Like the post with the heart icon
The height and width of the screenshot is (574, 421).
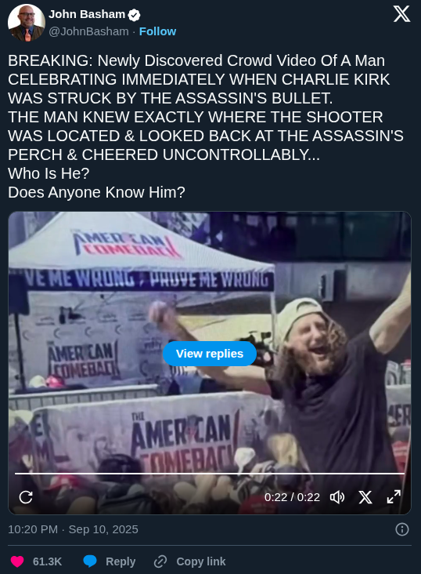(16, 561)
